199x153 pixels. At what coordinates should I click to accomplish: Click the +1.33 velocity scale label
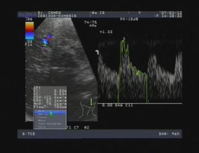coord(106,32)
